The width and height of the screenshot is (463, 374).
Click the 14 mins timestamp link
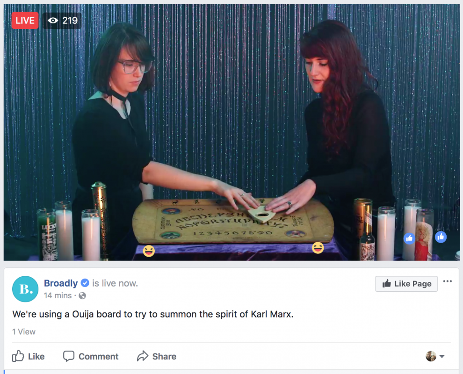[58, 295]
